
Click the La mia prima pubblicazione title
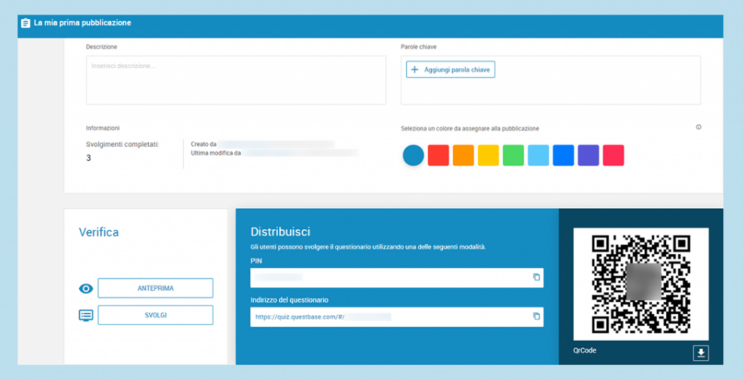coord(82,23)
